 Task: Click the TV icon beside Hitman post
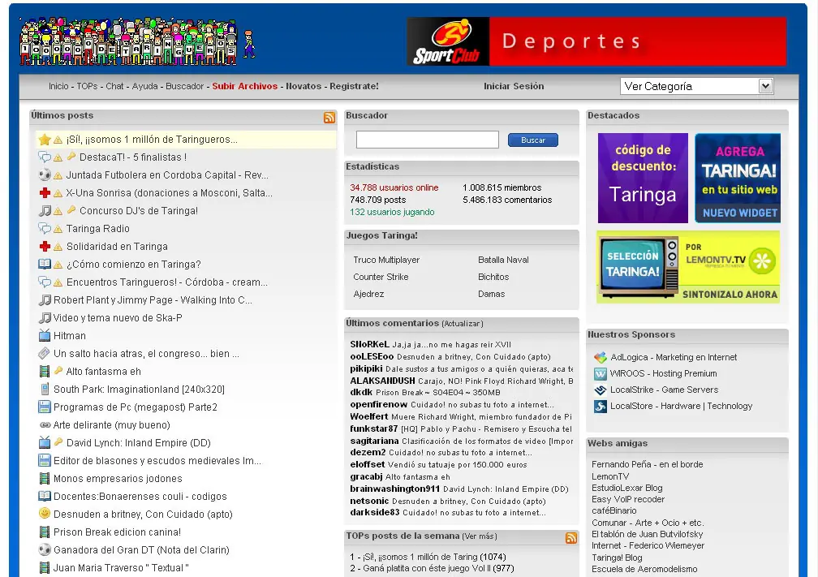point(45,335)
